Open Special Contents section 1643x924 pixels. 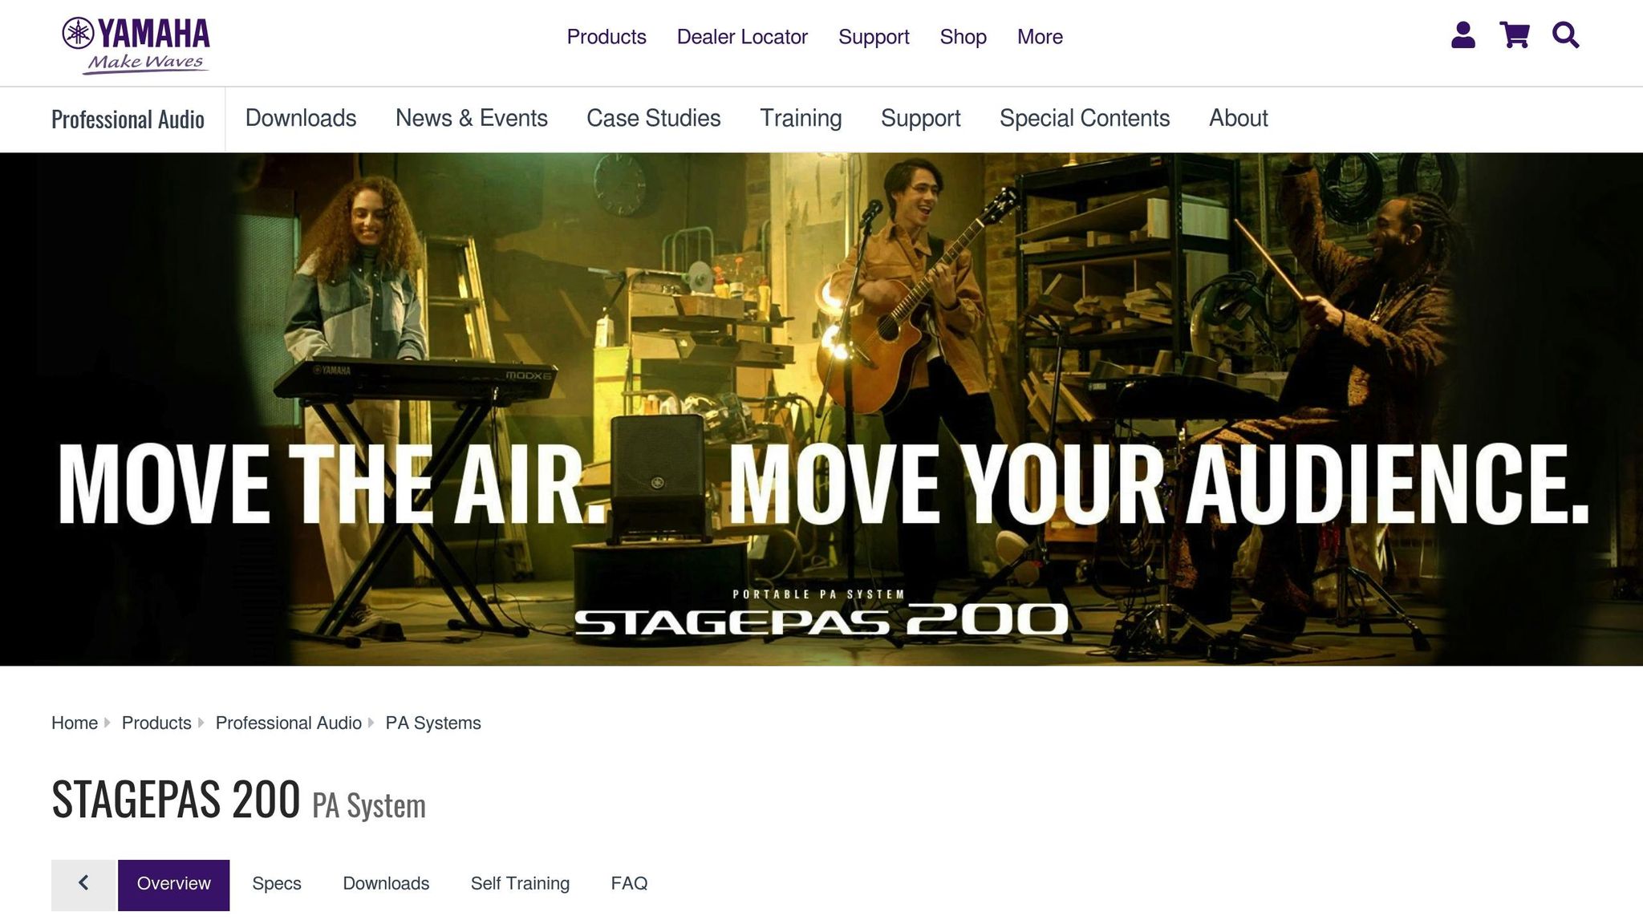tap(1085, 118)
